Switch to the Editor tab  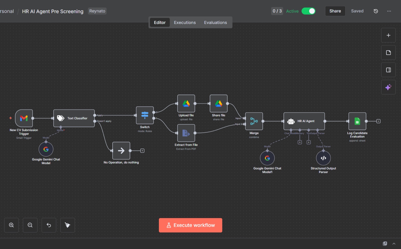point(160,23)
